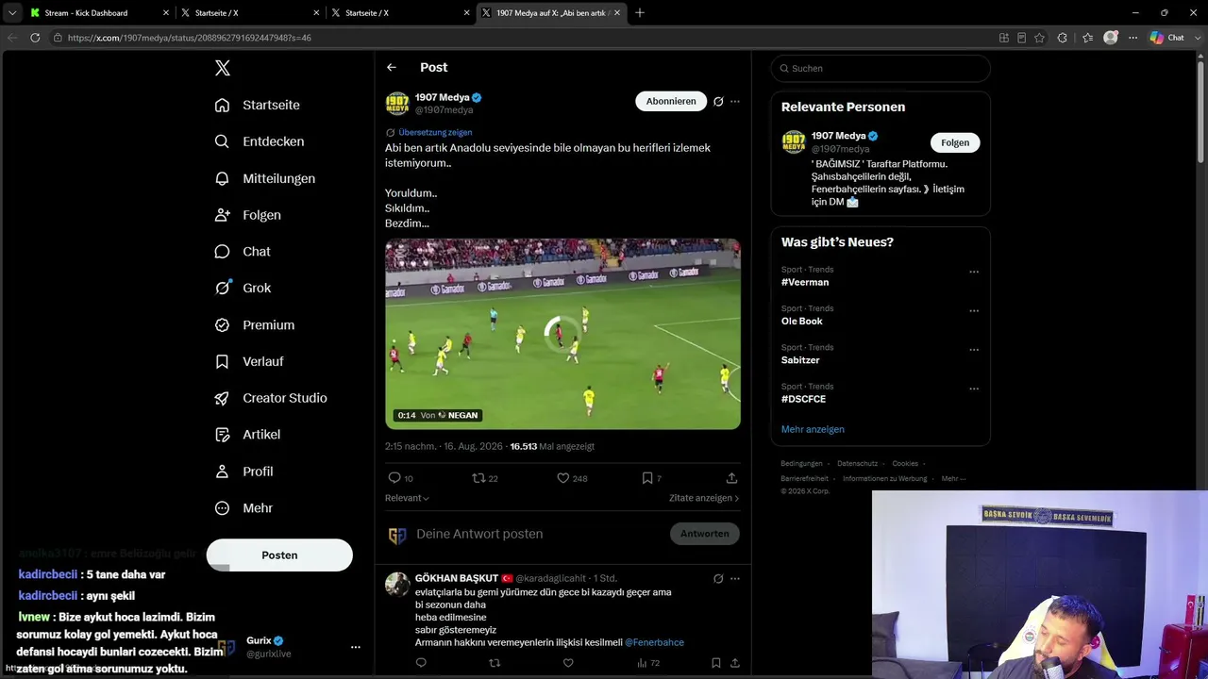Click the Posten button

pos(279,555)
